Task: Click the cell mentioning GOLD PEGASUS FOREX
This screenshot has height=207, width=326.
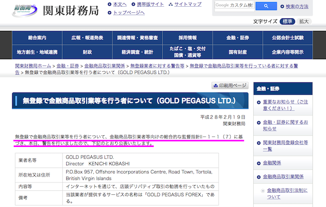Action: coord(141,198)
